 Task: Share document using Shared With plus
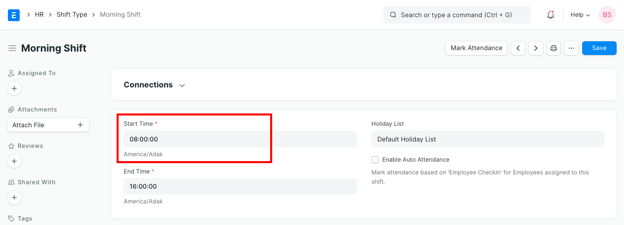(14, 197)
